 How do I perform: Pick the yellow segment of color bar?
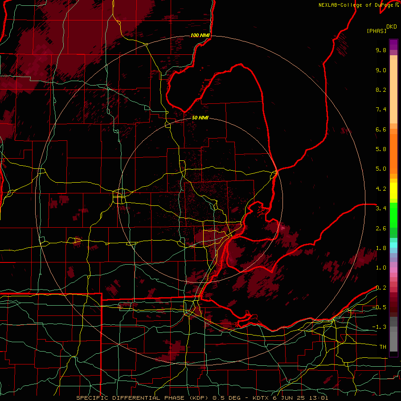coord(393,191)
